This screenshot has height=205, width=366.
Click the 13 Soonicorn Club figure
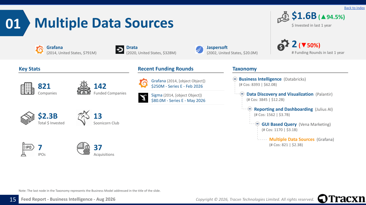[98, 116]
